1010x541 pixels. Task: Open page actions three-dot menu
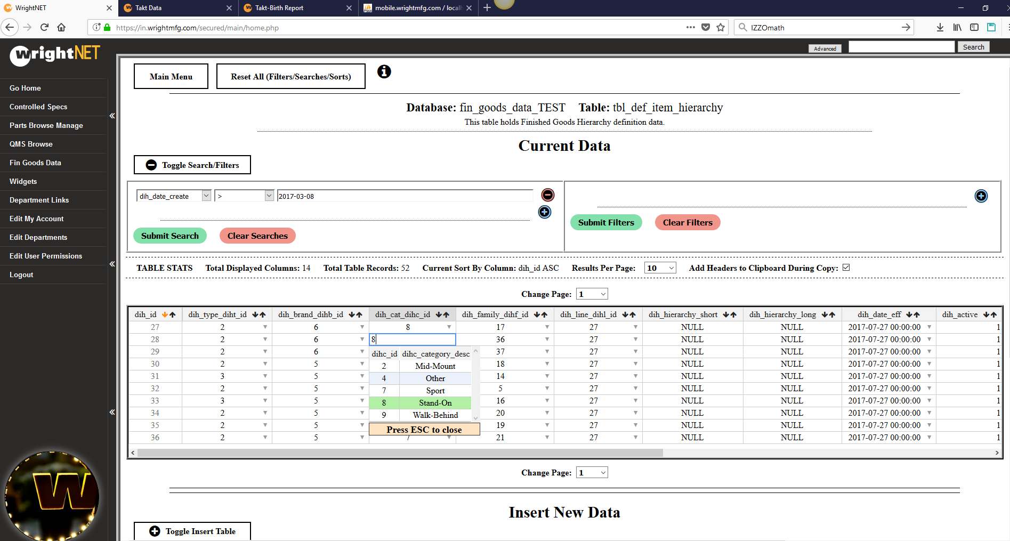691,27
